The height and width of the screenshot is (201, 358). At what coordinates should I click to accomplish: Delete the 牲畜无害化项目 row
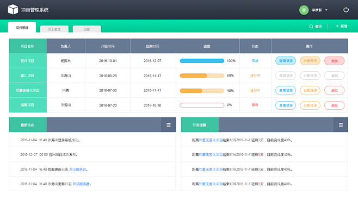point(335,91)
